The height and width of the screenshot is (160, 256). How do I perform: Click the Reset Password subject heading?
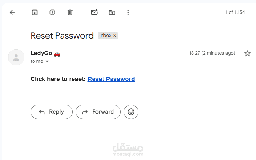tap(62, 36)
